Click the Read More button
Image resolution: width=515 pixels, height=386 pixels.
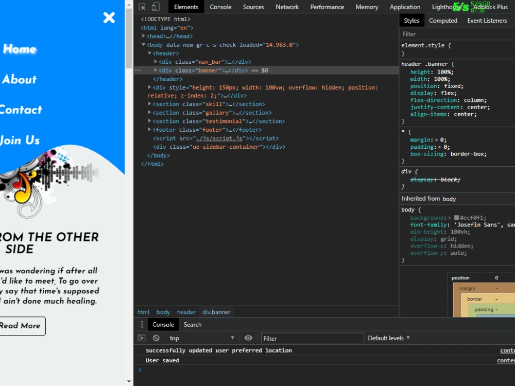click(22, 326)
